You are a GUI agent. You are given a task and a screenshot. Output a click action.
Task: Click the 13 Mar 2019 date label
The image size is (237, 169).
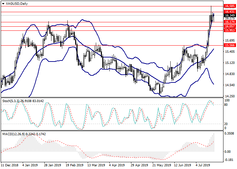(96, 165)
